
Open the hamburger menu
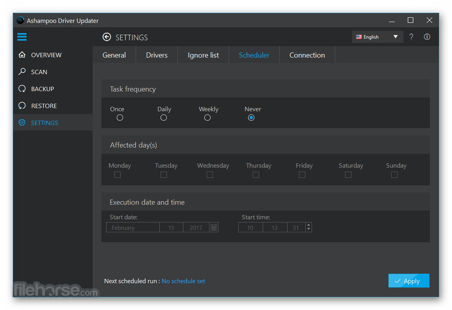pyautogui.click(x=22, y=37)
